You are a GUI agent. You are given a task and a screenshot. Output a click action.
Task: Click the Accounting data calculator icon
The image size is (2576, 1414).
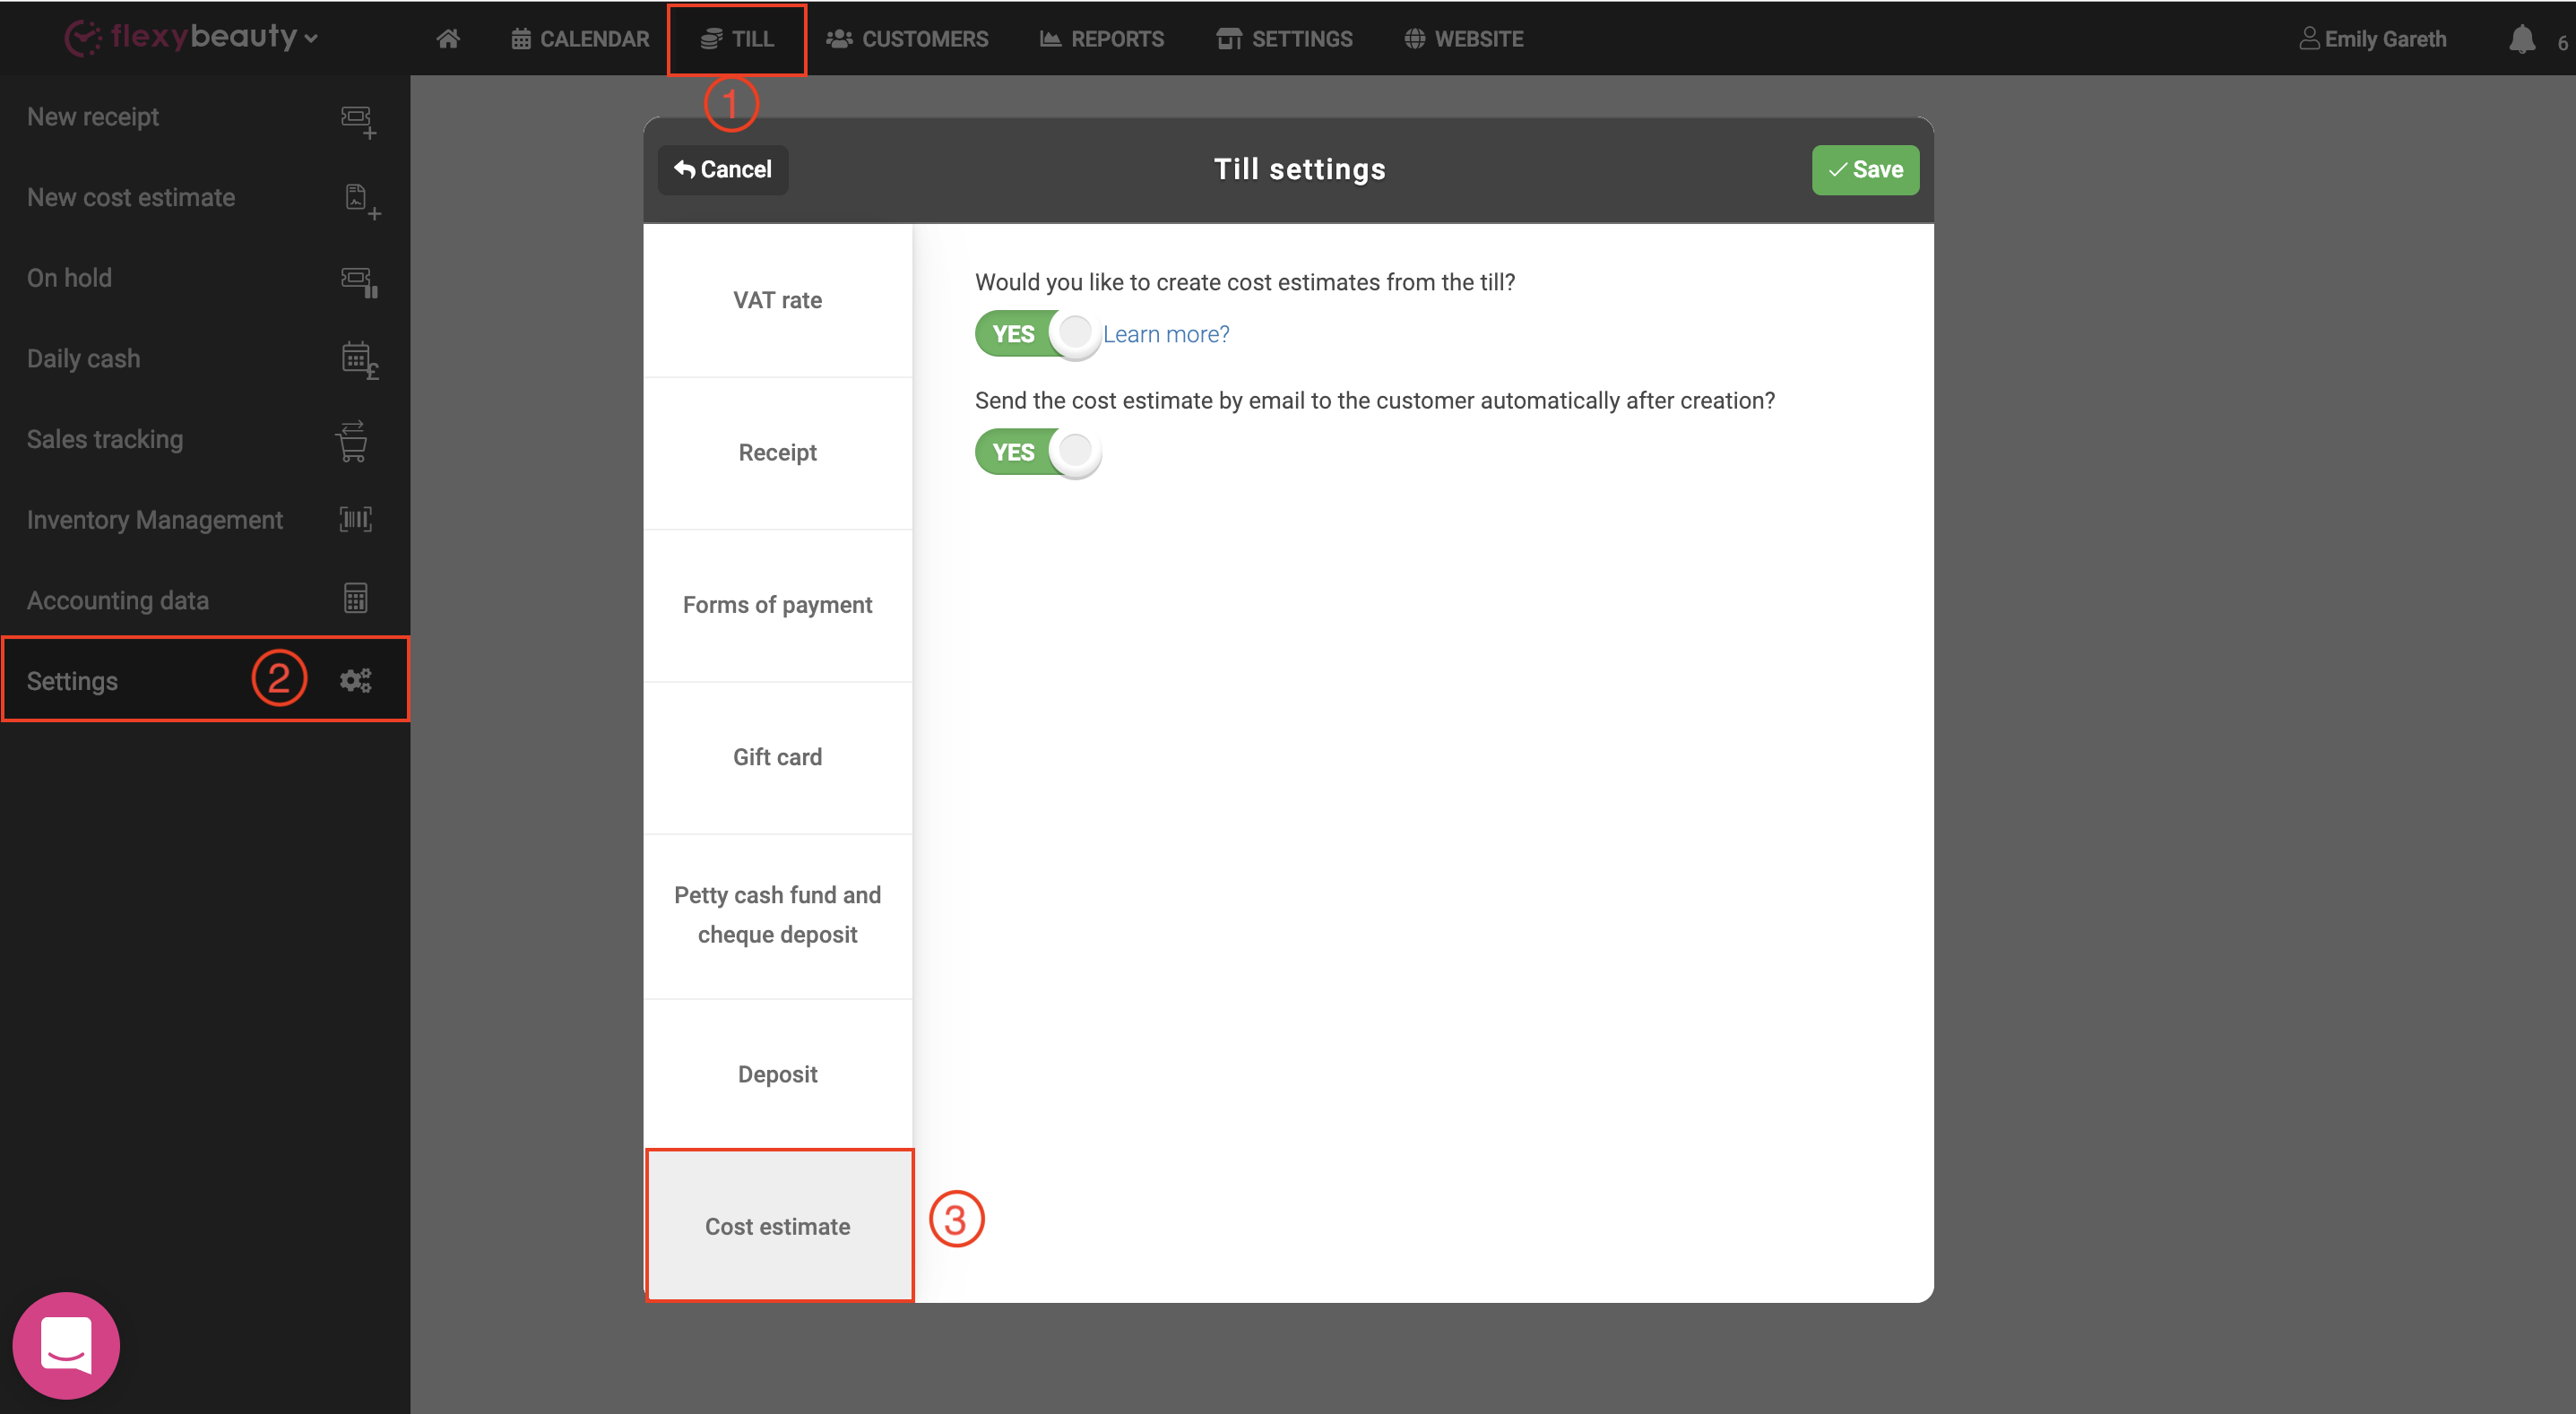coord(356,598)
